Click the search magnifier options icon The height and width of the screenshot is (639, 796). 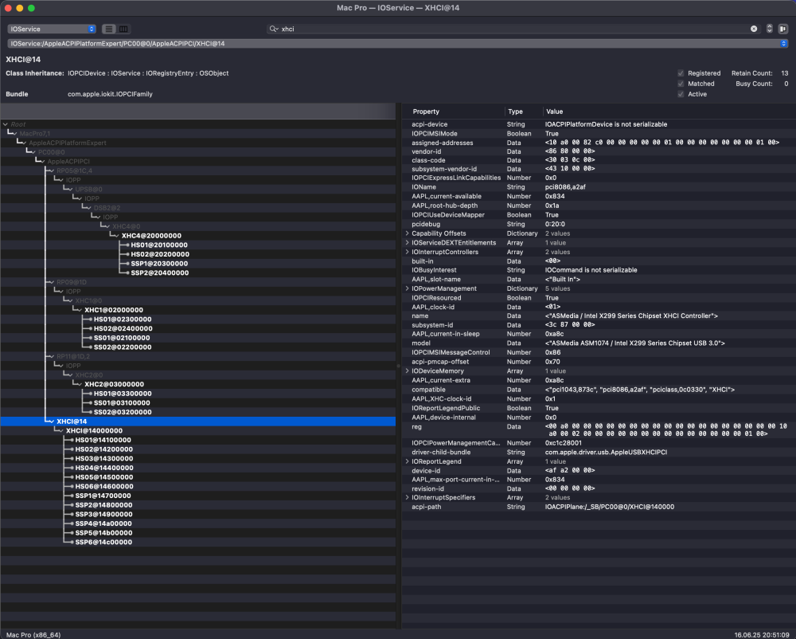click(274, 29)
